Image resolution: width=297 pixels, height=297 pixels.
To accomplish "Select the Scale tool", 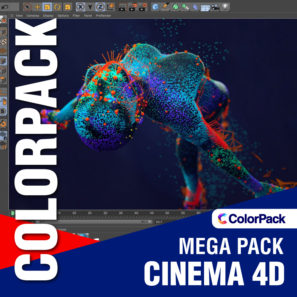I will pyautogui.click(x=47, y=7).
